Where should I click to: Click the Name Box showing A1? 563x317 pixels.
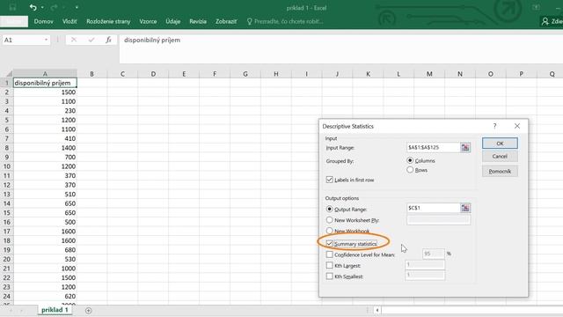tap(22, 40)
